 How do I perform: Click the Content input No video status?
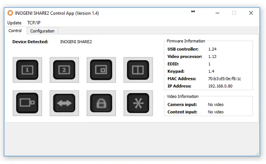(x=216, y=112)
